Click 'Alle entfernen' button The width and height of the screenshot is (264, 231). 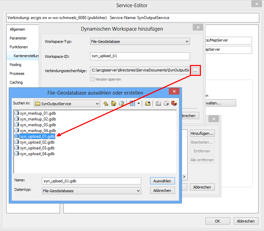(x=202, y=160)
